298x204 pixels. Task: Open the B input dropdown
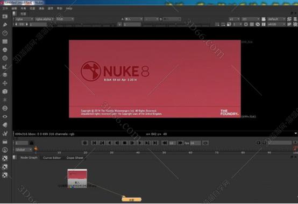[x=172, y=19]
